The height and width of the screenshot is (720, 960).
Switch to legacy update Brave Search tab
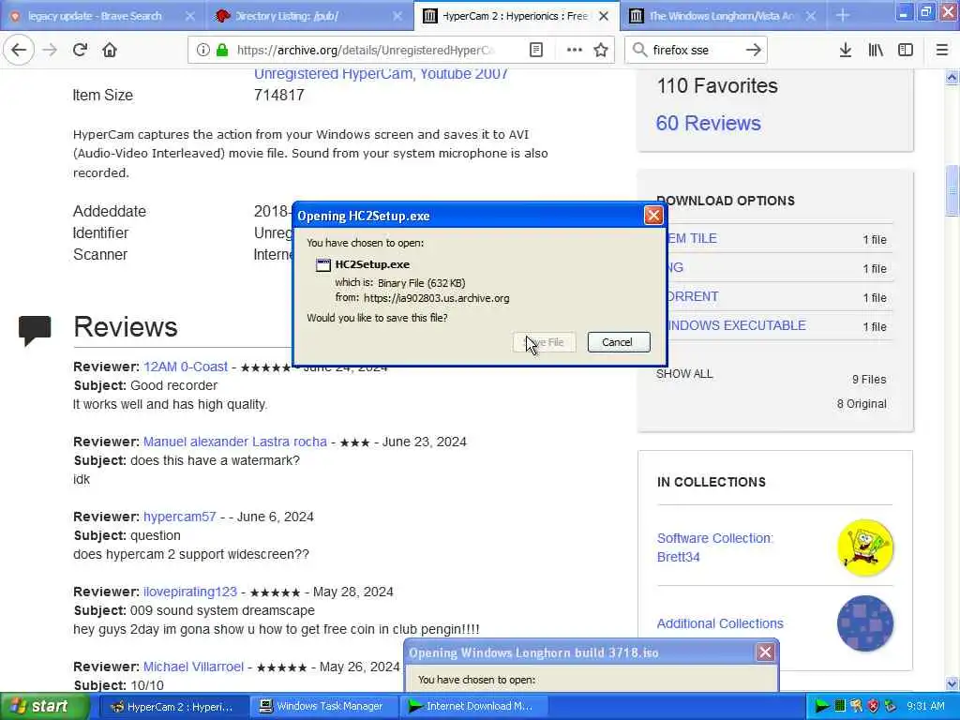95,16
